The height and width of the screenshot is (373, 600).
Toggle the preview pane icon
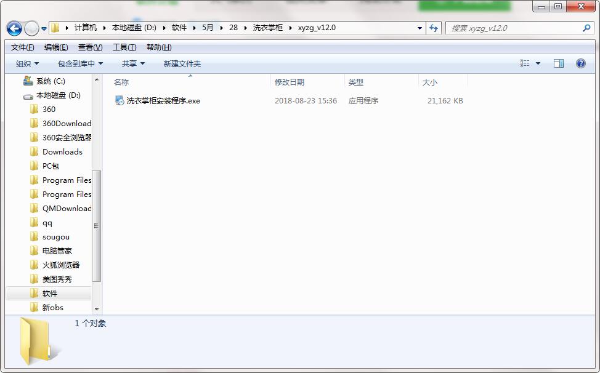(x=558, y=63)
